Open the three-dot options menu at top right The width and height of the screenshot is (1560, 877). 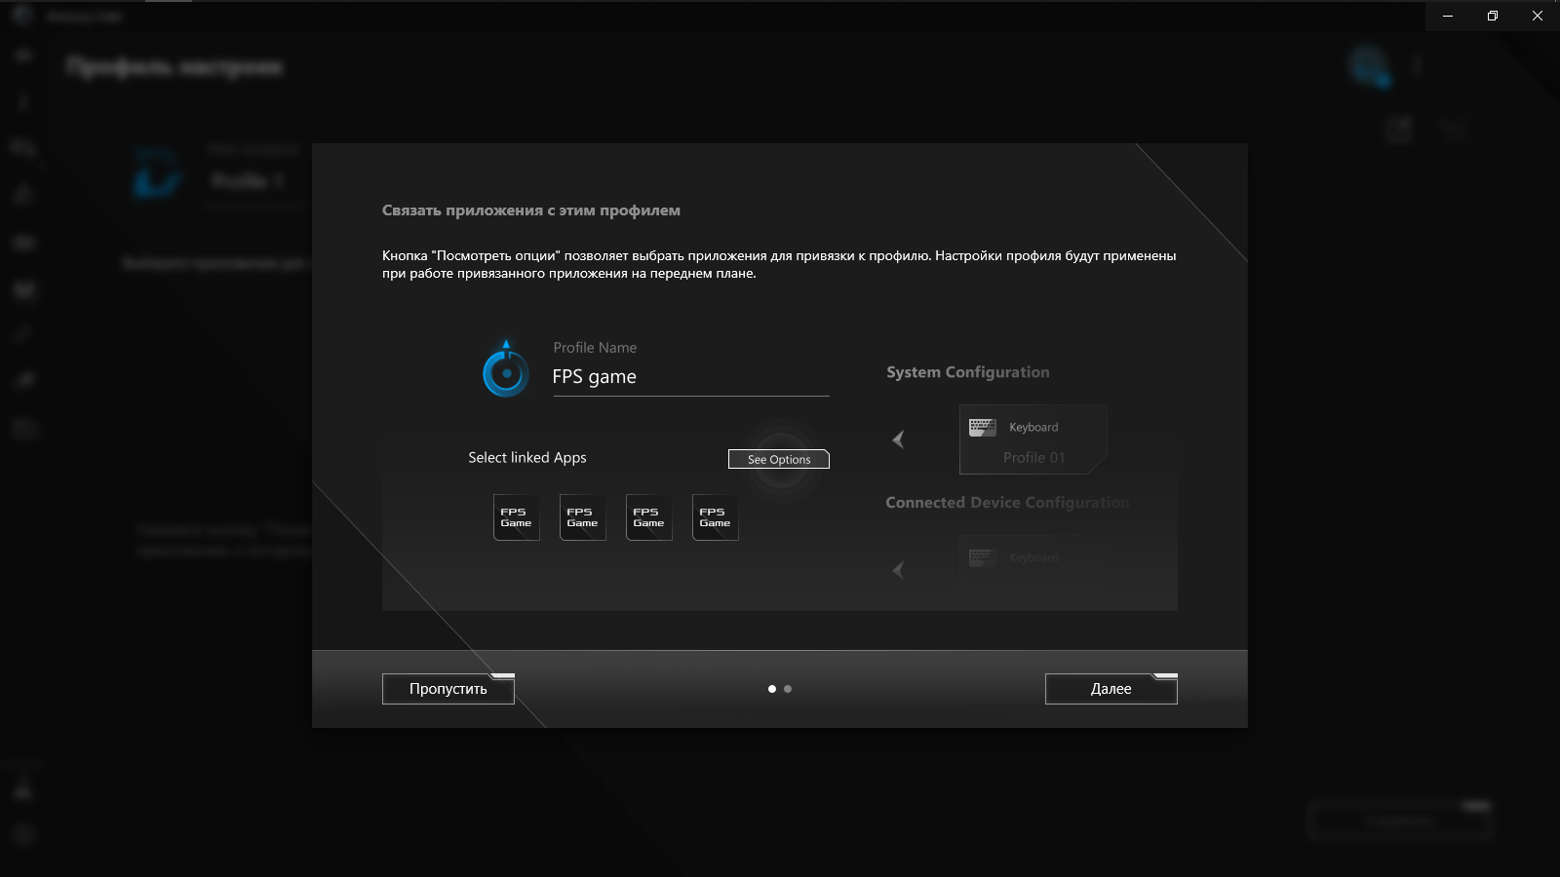coord(1418,65)
